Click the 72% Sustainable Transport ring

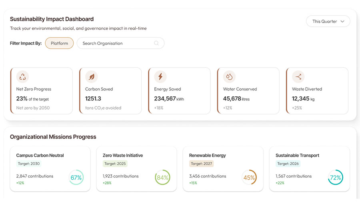[x=335, y=178]
